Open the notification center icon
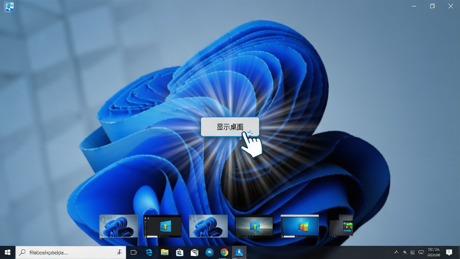The width and height of the screenshot is (460, 259). coord(449,253)
